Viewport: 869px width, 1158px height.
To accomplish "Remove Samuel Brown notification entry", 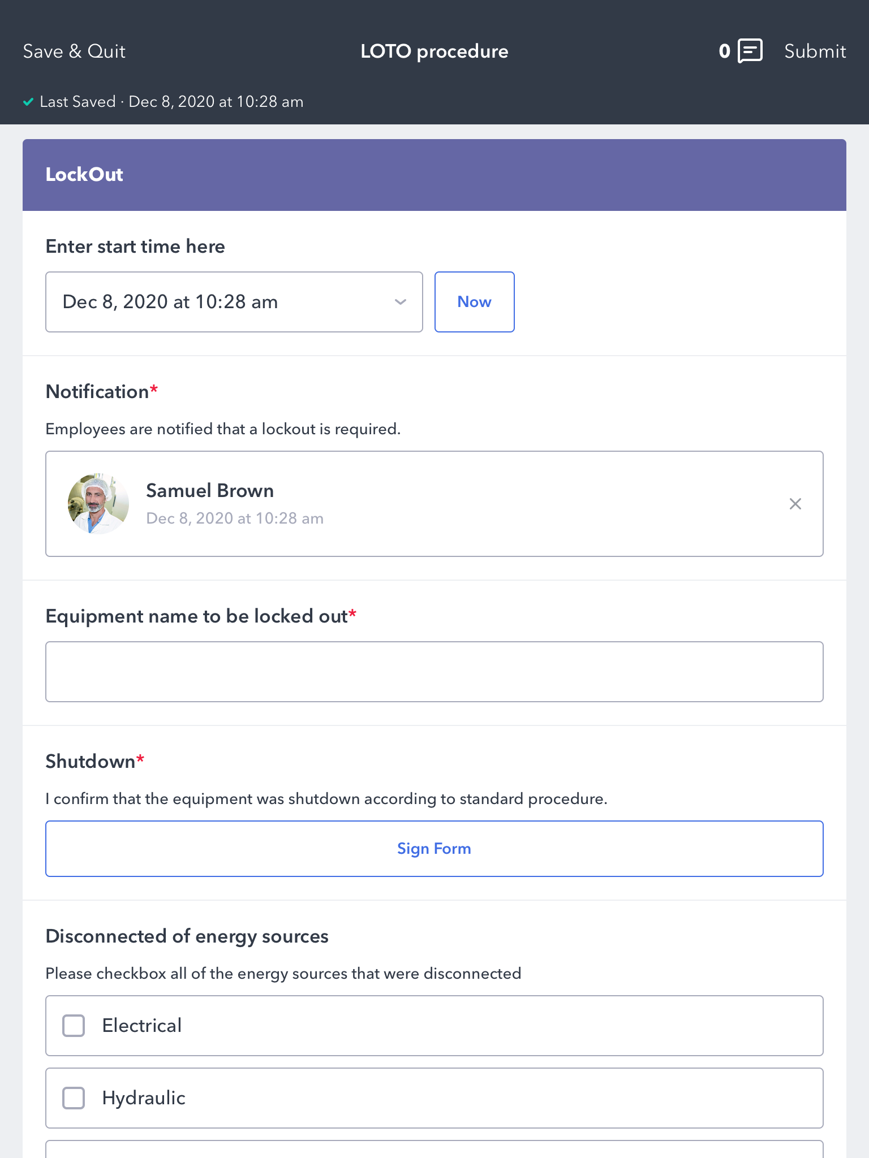I will pyautogui.click(x=795, y=504).
